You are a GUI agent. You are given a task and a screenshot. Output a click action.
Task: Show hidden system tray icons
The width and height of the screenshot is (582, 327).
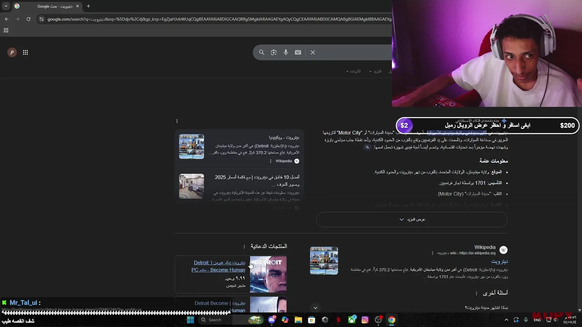507,320
